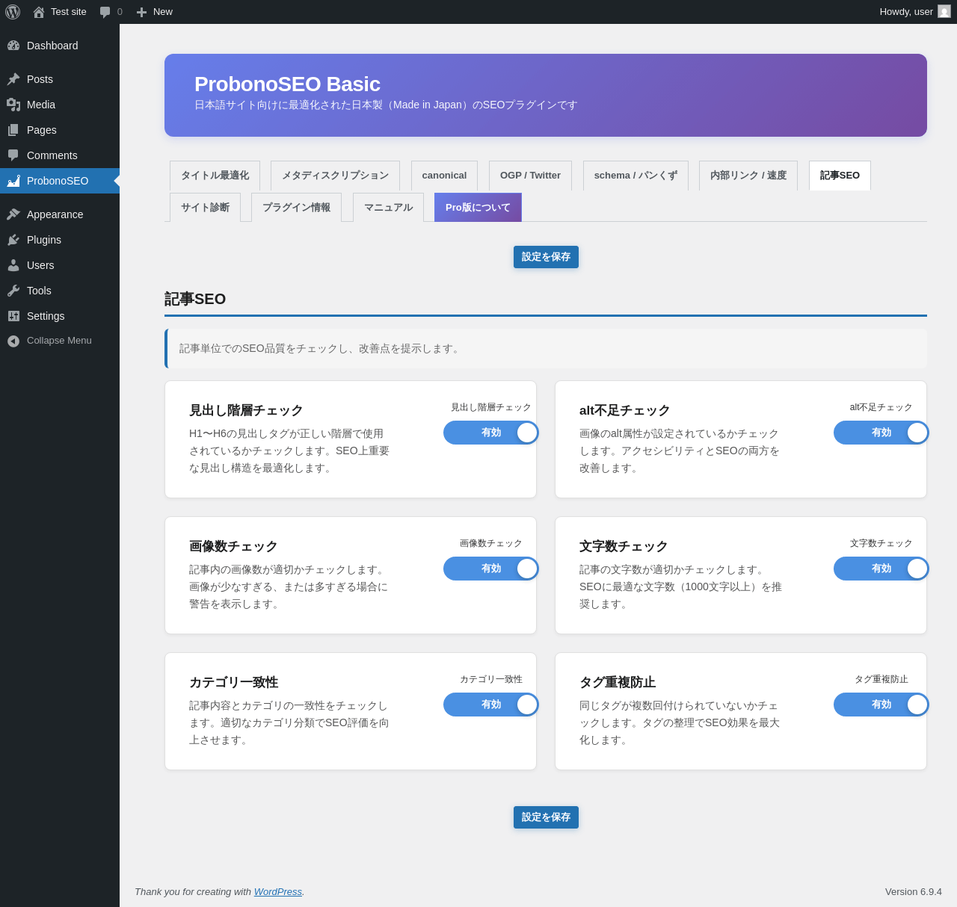
Task: Click the Version 6.9.4 text
Action: (914, 891)
